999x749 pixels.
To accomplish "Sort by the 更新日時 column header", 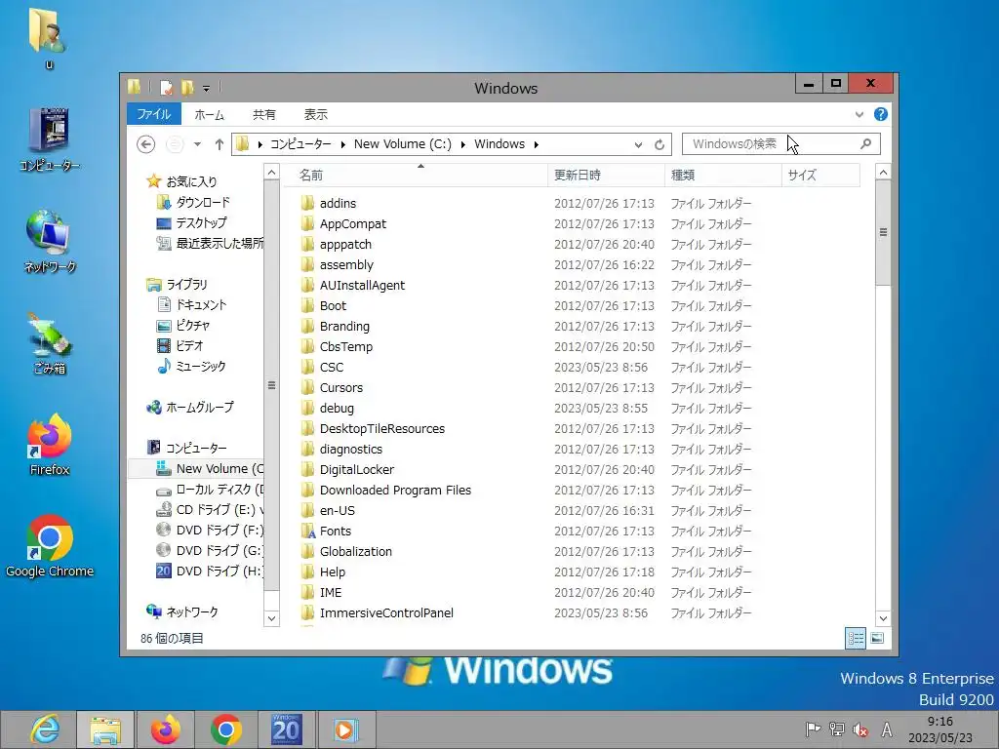I will 606,176.
